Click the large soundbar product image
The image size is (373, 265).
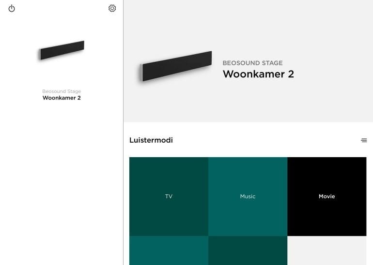175,66
